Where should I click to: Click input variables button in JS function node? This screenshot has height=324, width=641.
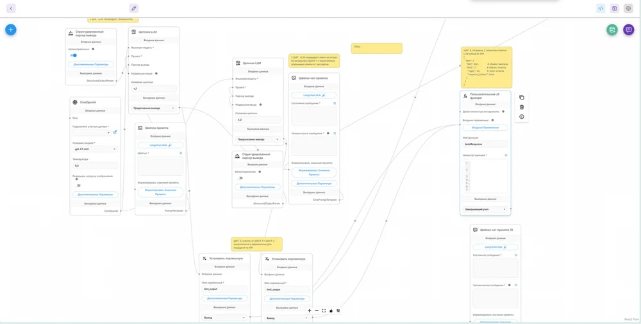pos(485,128)
